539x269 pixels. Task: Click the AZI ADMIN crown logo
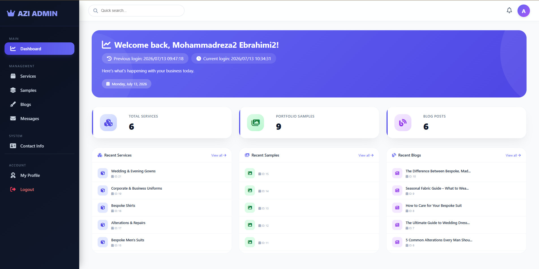coord(11,13)
